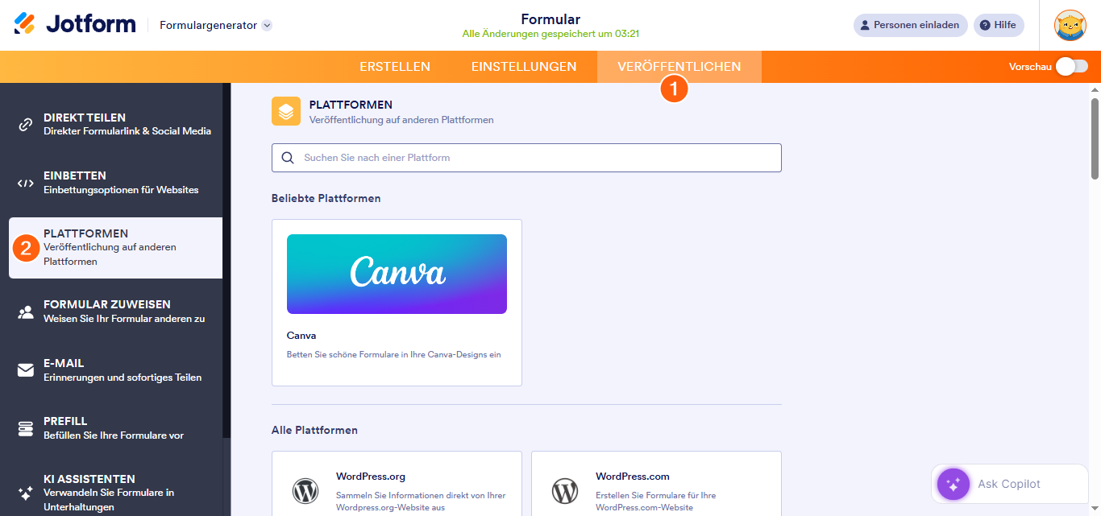
Task: Click the Ask Copilot sparkle button
Action: [954, 484]
